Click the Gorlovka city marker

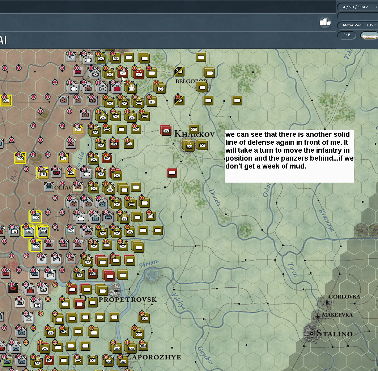tap(327, 302)
